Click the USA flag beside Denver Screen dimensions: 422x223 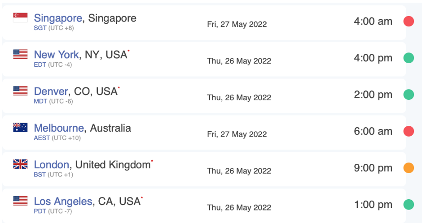click(20, 91)
